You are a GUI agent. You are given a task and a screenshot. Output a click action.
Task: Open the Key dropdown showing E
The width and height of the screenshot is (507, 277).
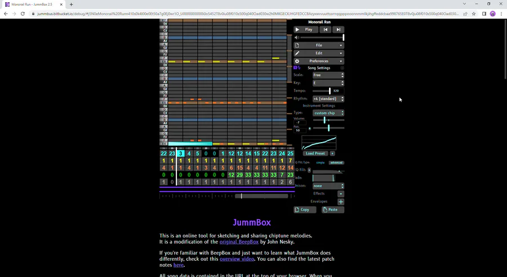(x=328, y=83)
